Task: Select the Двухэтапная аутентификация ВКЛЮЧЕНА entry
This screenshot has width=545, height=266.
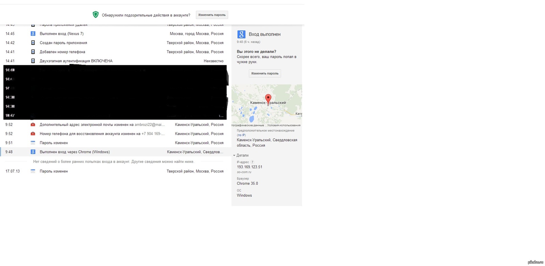Action: 76,61
